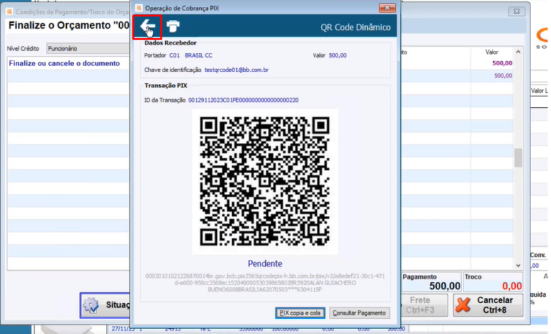Click the red X icon on Cancelar

pos(463,304)
